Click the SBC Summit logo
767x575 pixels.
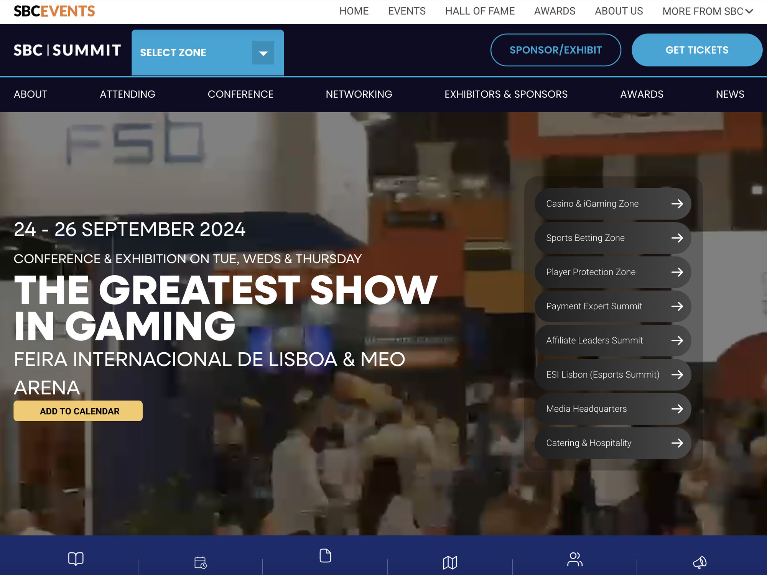(x=67, y=50)
